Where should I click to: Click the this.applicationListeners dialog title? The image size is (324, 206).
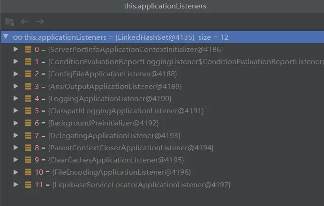click(x=165, y=6)
